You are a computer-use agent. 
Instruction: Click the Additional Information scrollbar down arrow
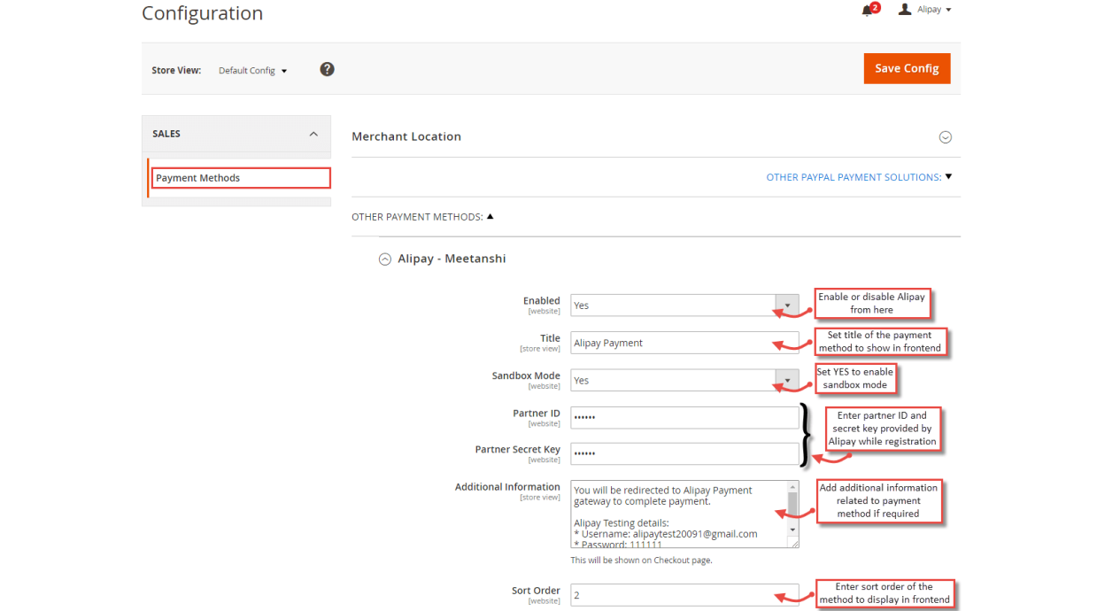tap(793, 530)
